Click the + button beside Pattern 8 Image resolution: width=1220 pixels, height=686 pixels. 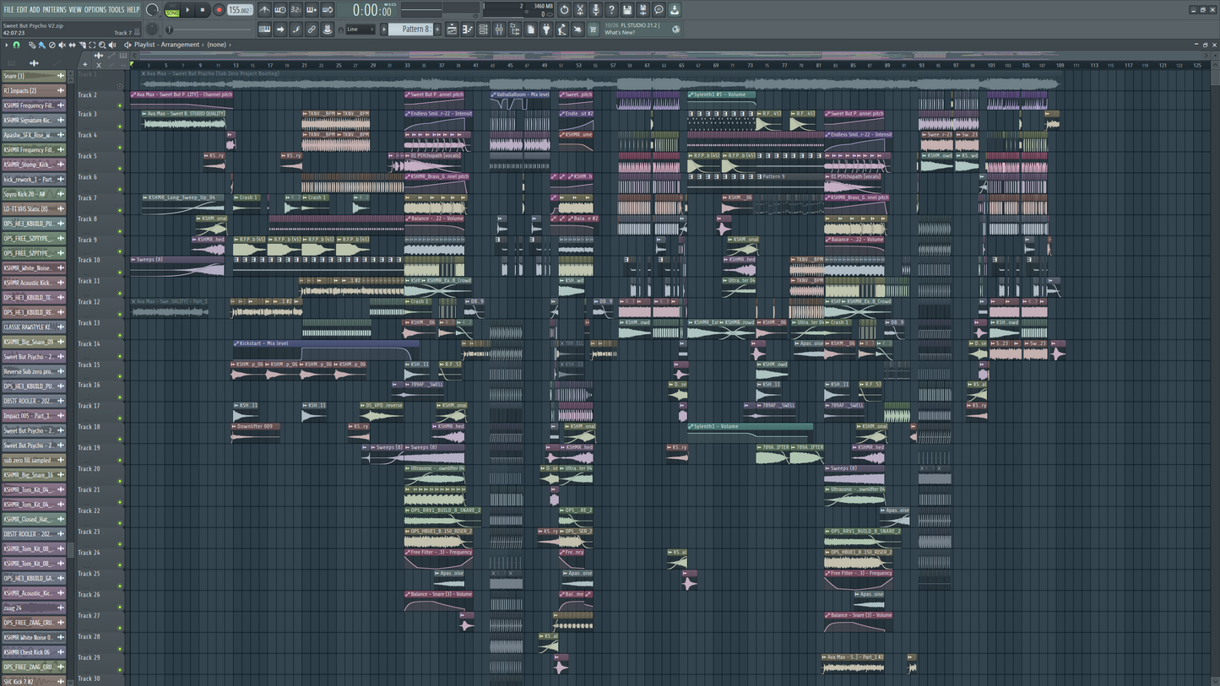pyautogui.click(x=437, y=28)
